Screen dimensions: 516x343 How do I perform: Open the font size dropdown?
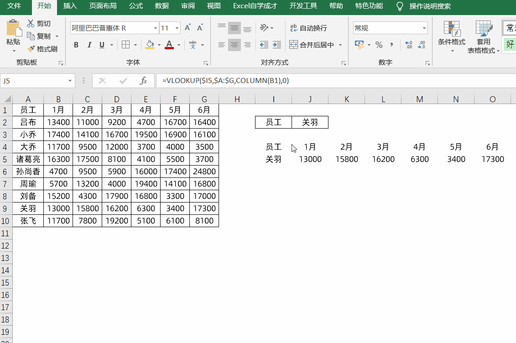(177, 28)
